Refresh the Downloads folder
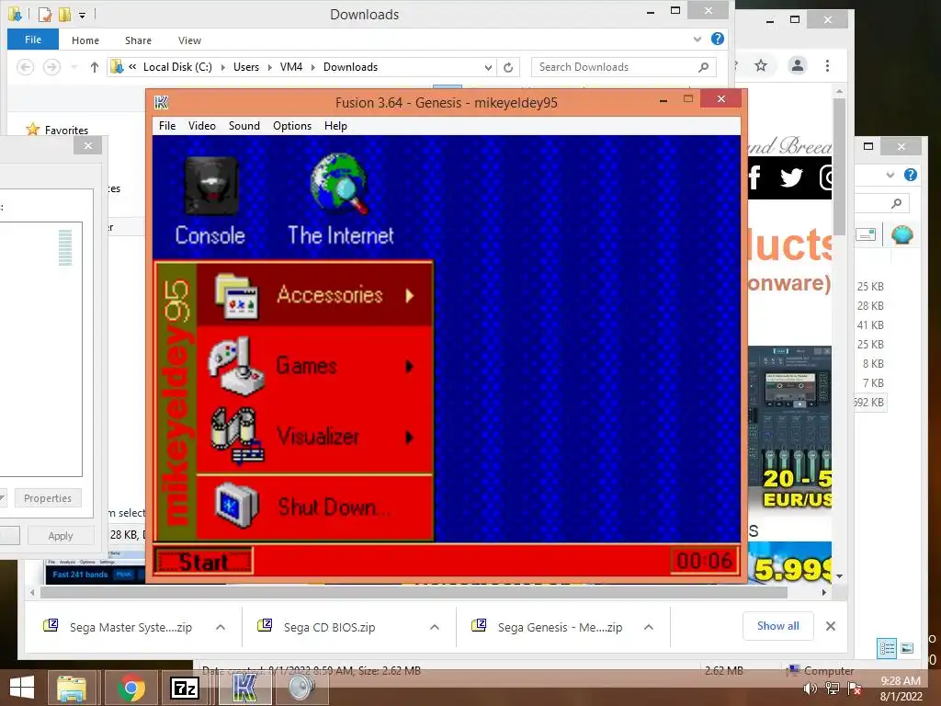Screen dimensions: 941x706 [x=508, y=67]
